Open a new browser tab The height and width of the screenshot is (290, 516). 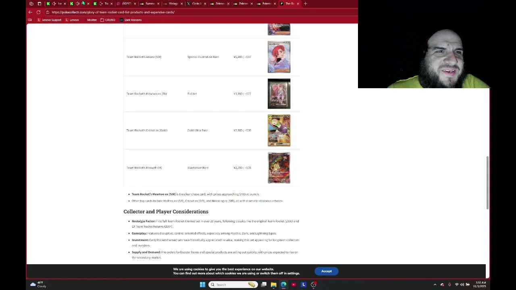click(305, 4)
